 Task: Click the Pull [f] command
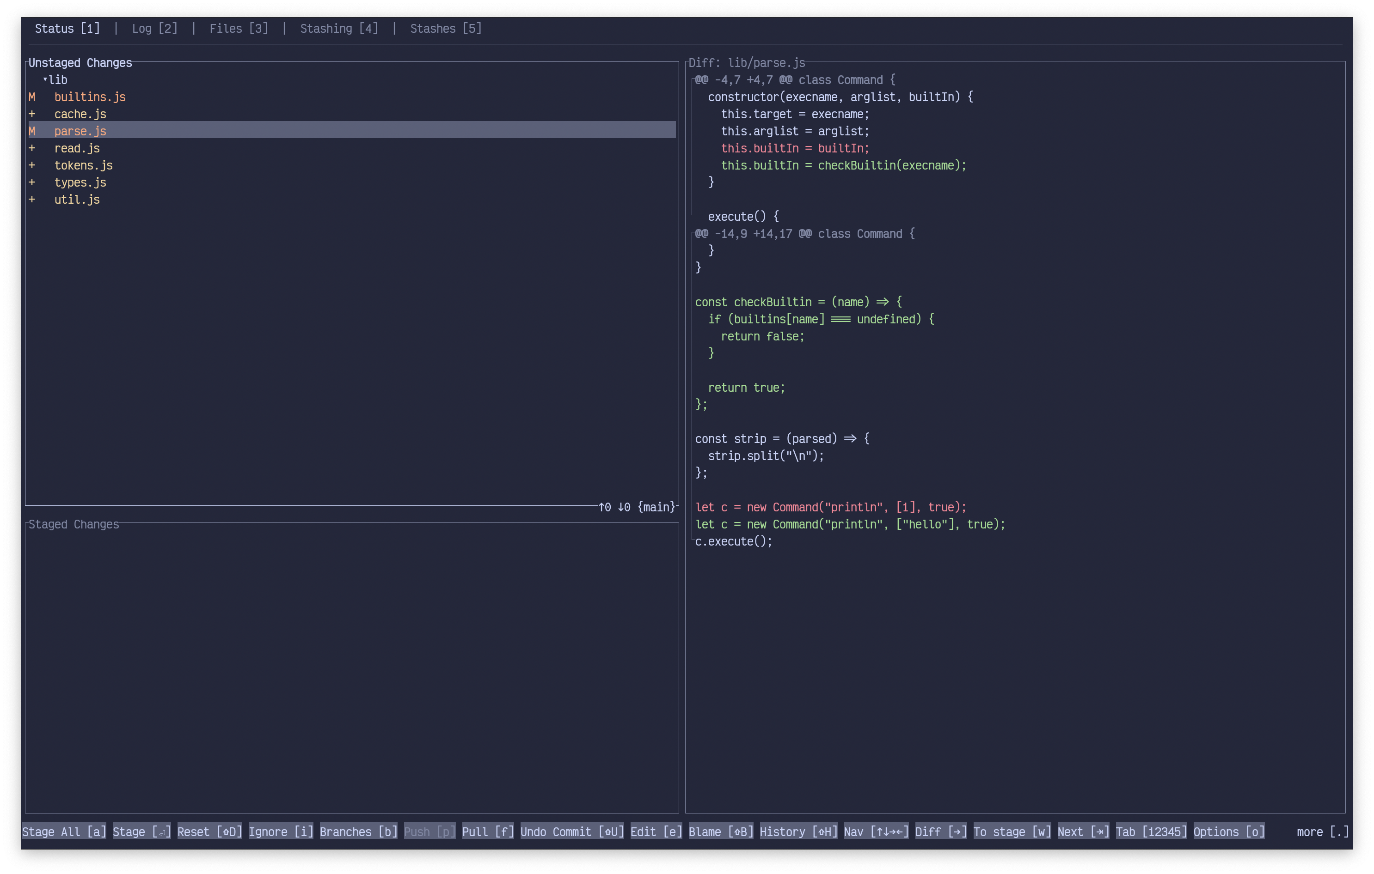(x=488, y=832)
